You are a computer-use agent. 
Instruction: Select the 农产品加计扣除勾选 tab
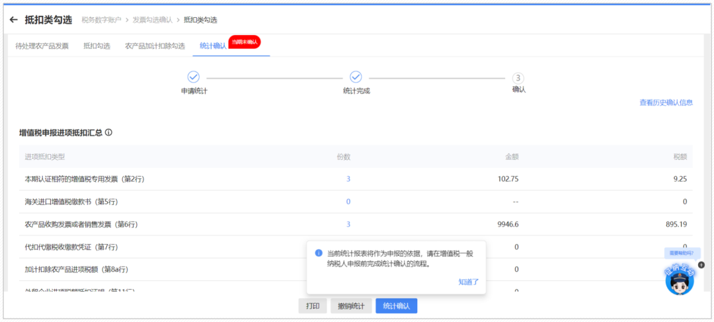tap(155, 46)
